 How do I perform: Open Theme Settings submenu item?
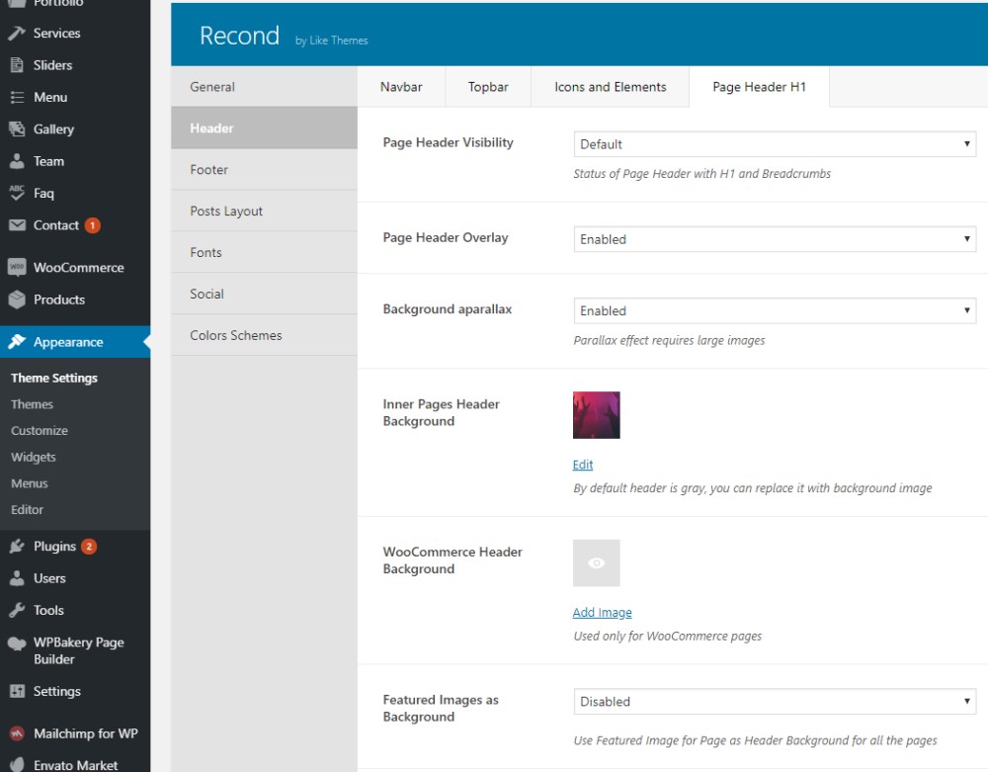54,379
